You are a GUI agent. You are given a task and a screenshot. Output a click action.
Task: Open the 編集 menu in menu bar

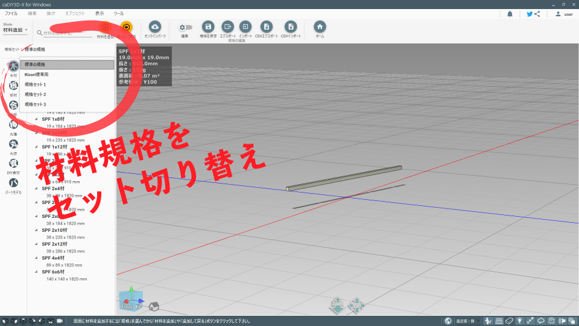32,13
